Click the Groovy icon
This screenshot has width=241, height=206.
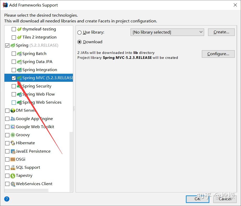tap(13, 135)
